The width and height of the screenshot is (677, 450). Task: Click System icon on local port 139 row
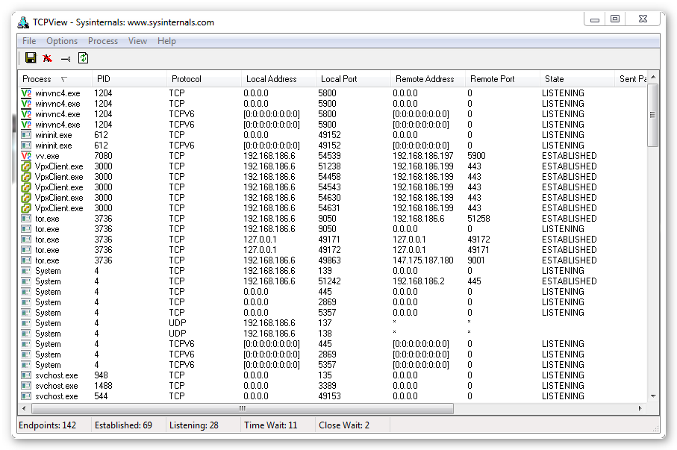tap(26, 271)
